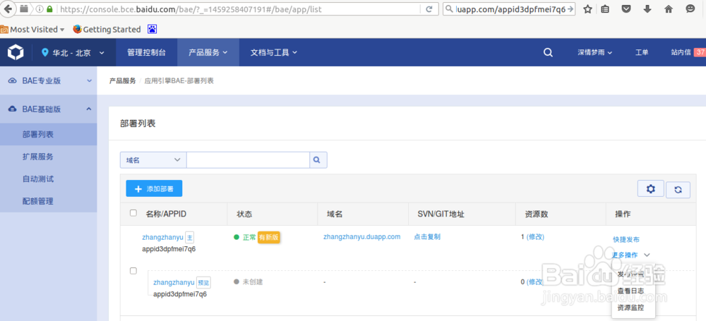Viewport: 706px width, 321px height.
Task: Tick the zhangzhanyu deployment row checkbox
Action: coord(133,271)
